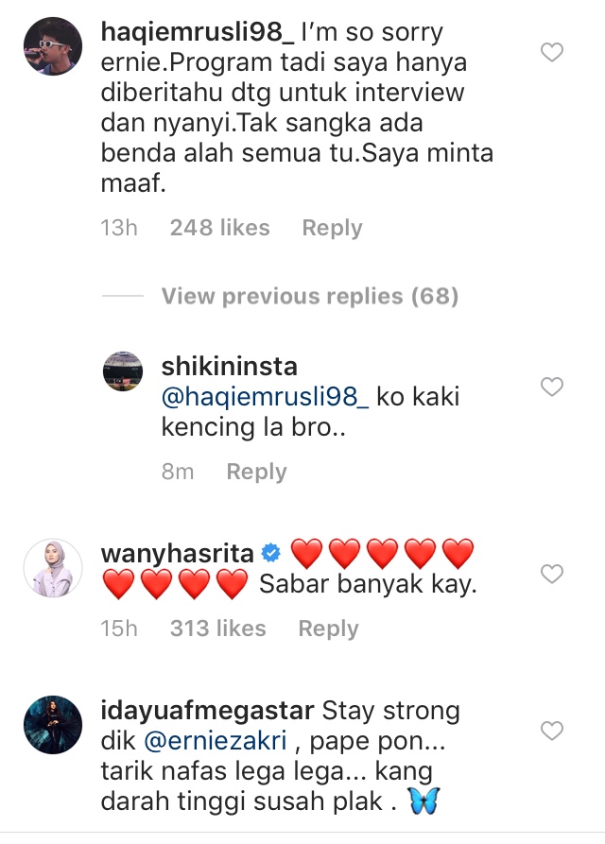This screenshot has height=844, width=605.
Task: Open the shikininsta username link
Action: 230,367
